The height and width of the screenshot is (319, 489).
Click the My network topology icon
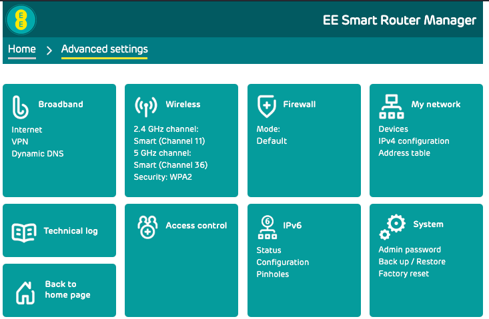tap(391, 105)
